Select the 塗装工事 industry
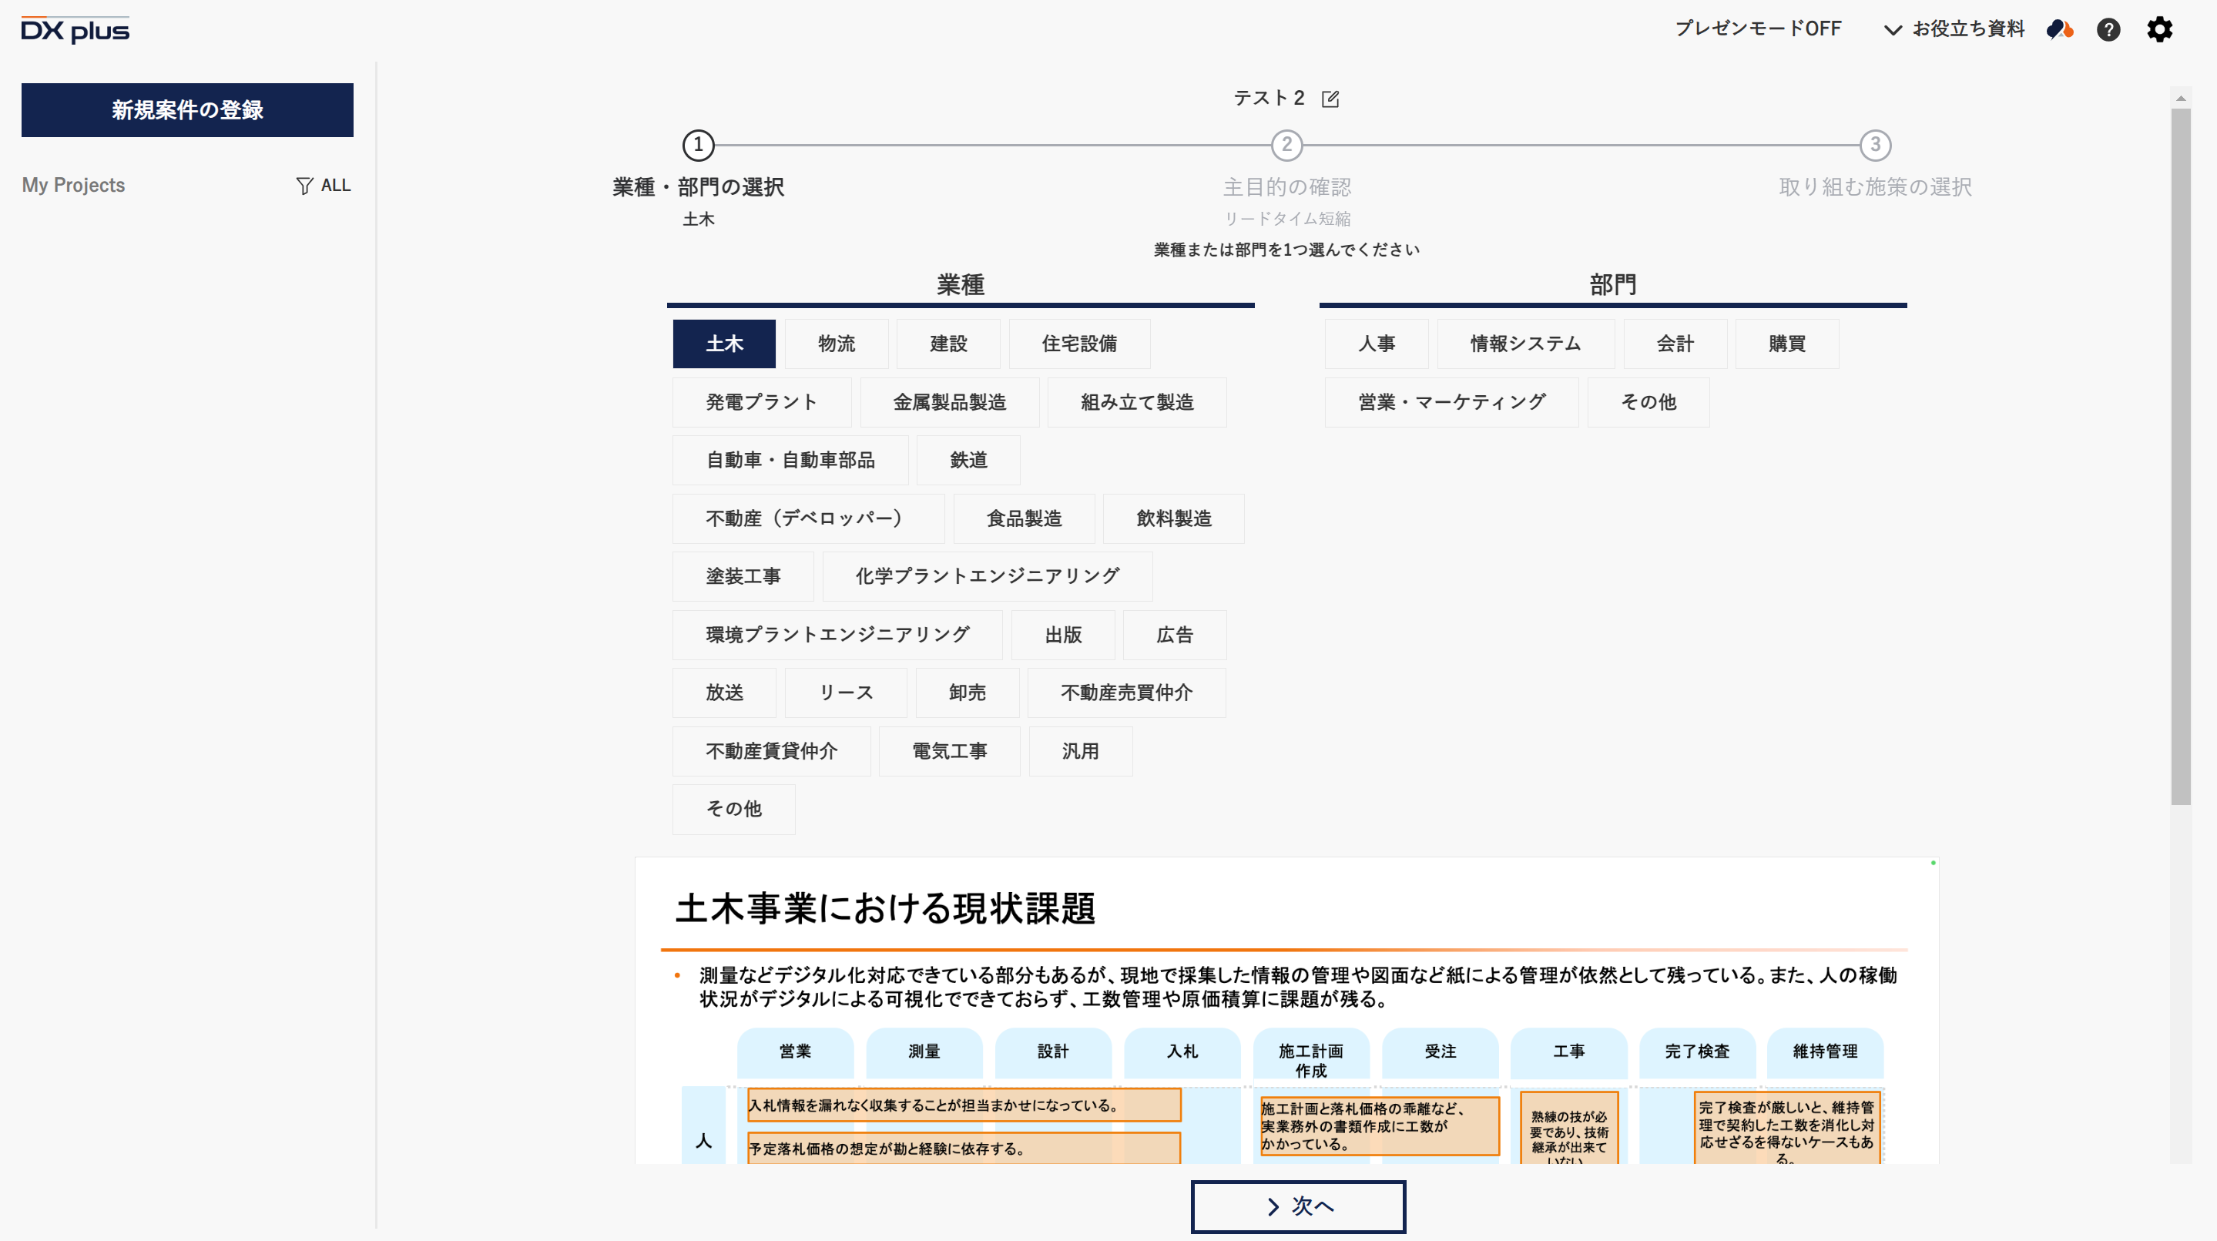The image size is (2217, 1241). click(x=743, y=577)
